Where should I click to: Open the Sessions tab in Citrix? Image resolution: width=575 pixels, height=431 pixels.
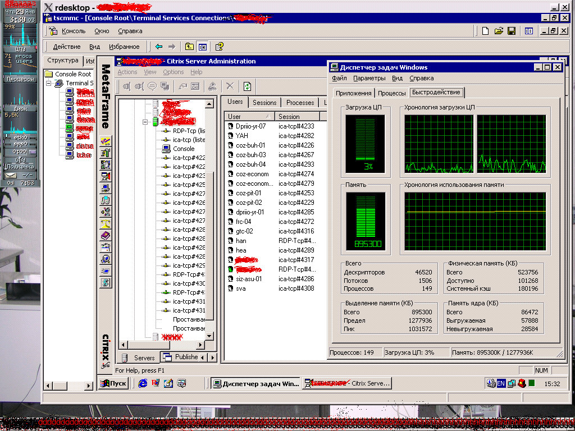(264, 103)
